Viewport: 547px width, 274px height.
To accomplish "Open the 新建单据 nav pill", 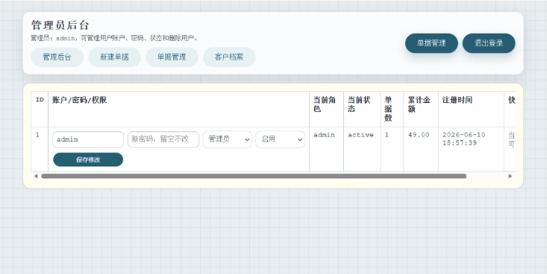I will coord(114,57).
